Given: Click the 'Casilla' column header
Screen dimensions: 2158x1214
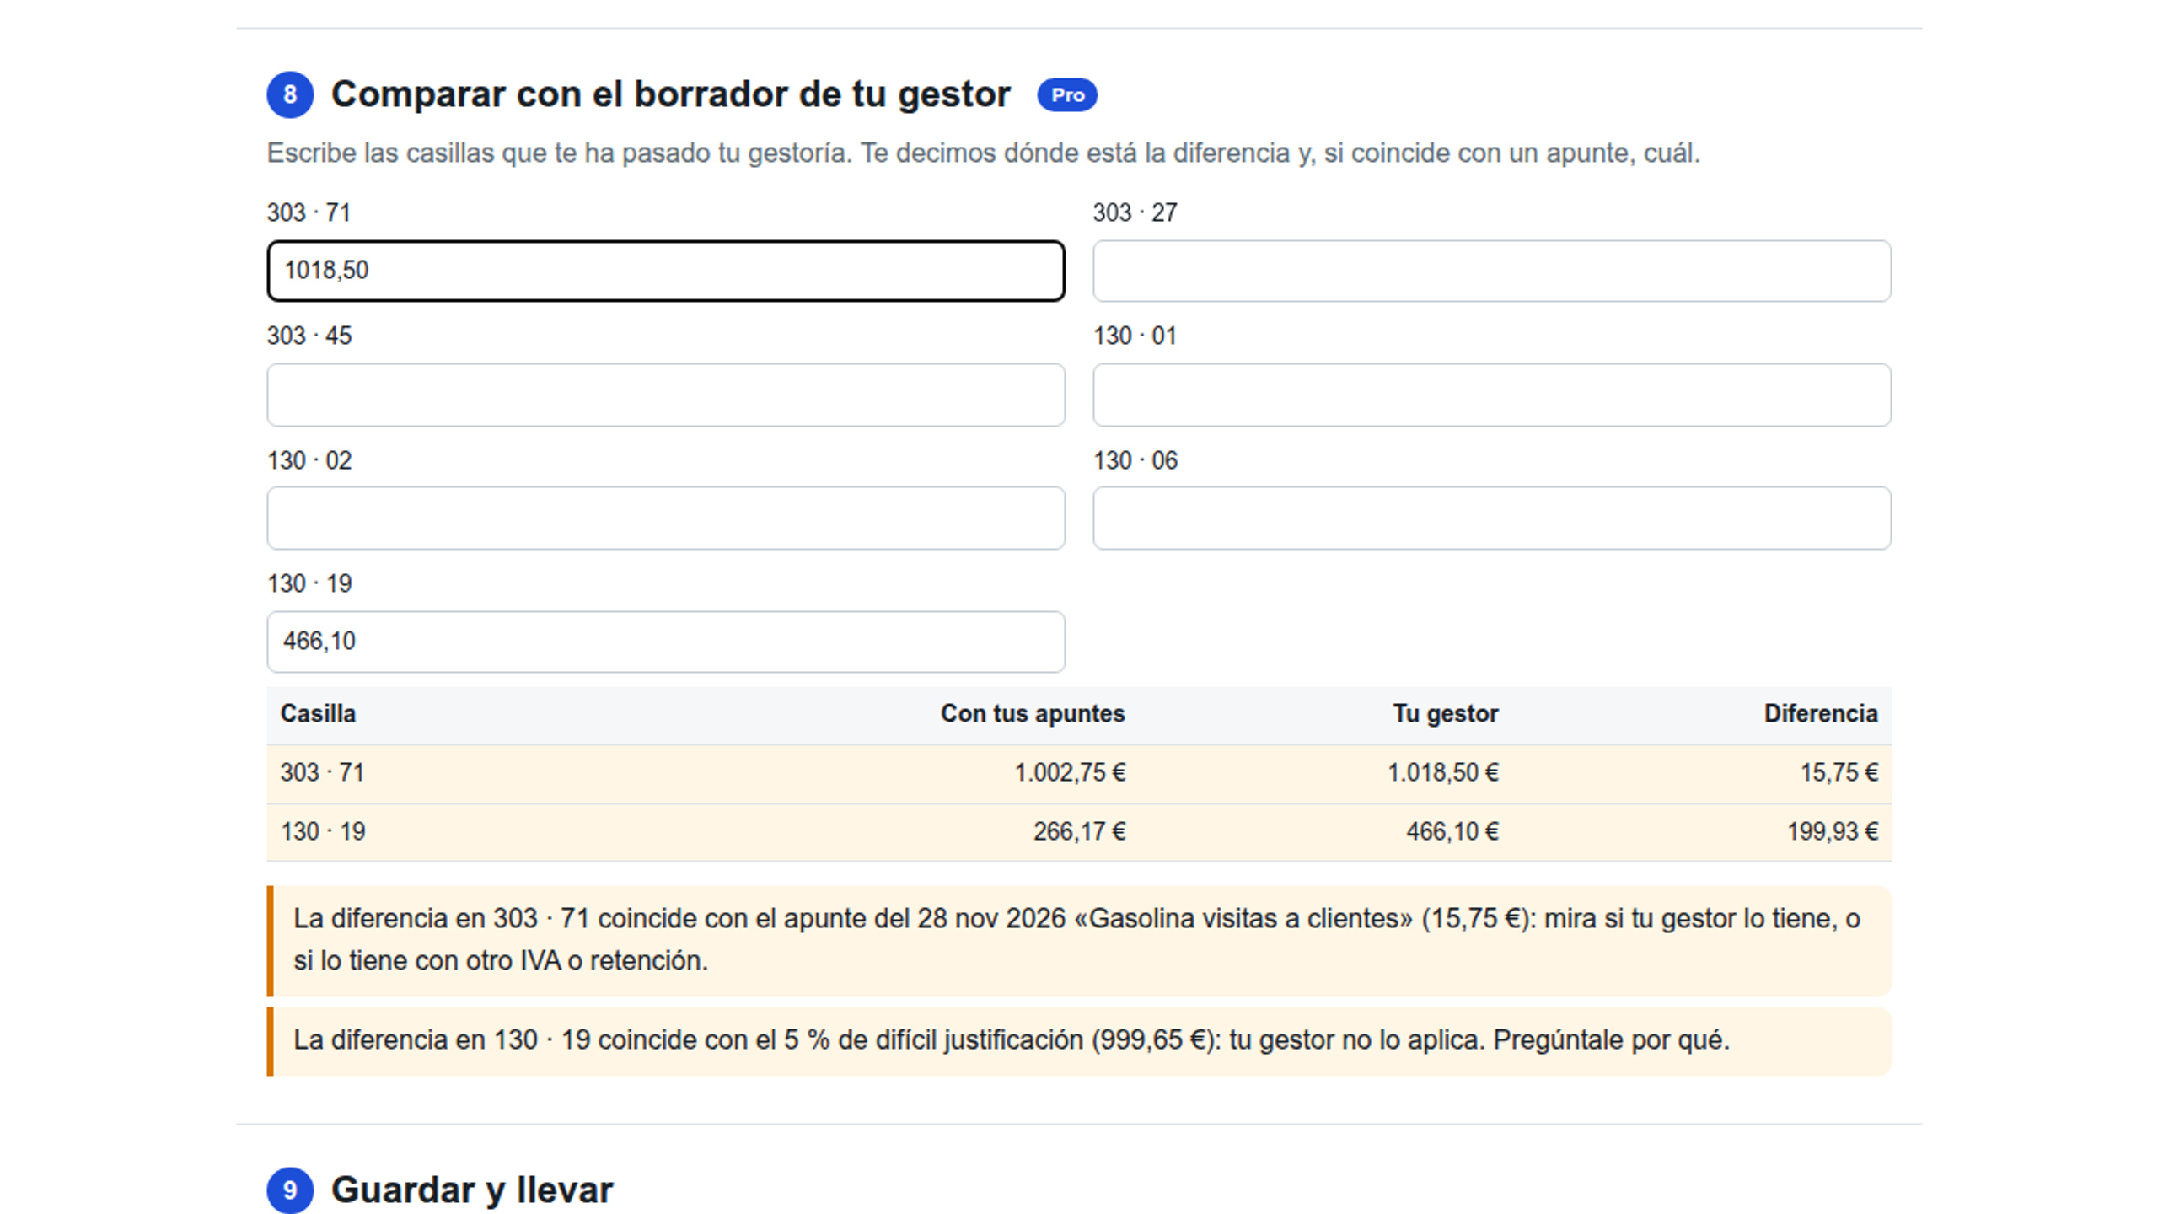Looking at the screenshot, I should point(318,714).
